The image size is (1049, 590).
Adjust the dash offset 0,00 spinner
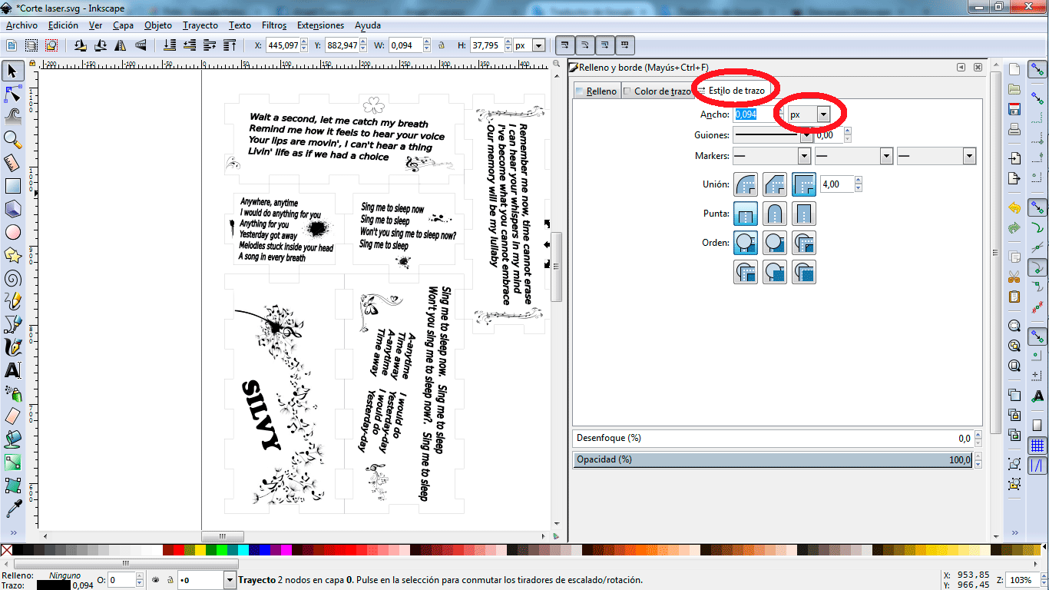[847, 135]
